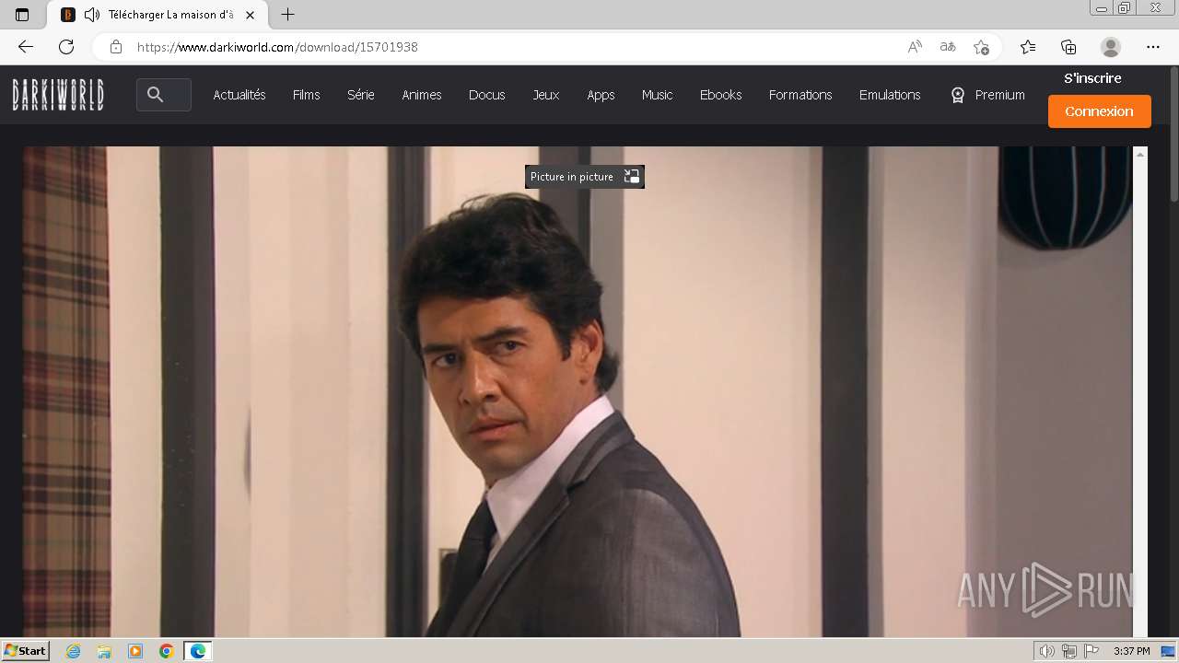Open File Explorer from taskbar
This screenshot has height=663, width=1179.
pyautogui.click(x=104, y=651)
